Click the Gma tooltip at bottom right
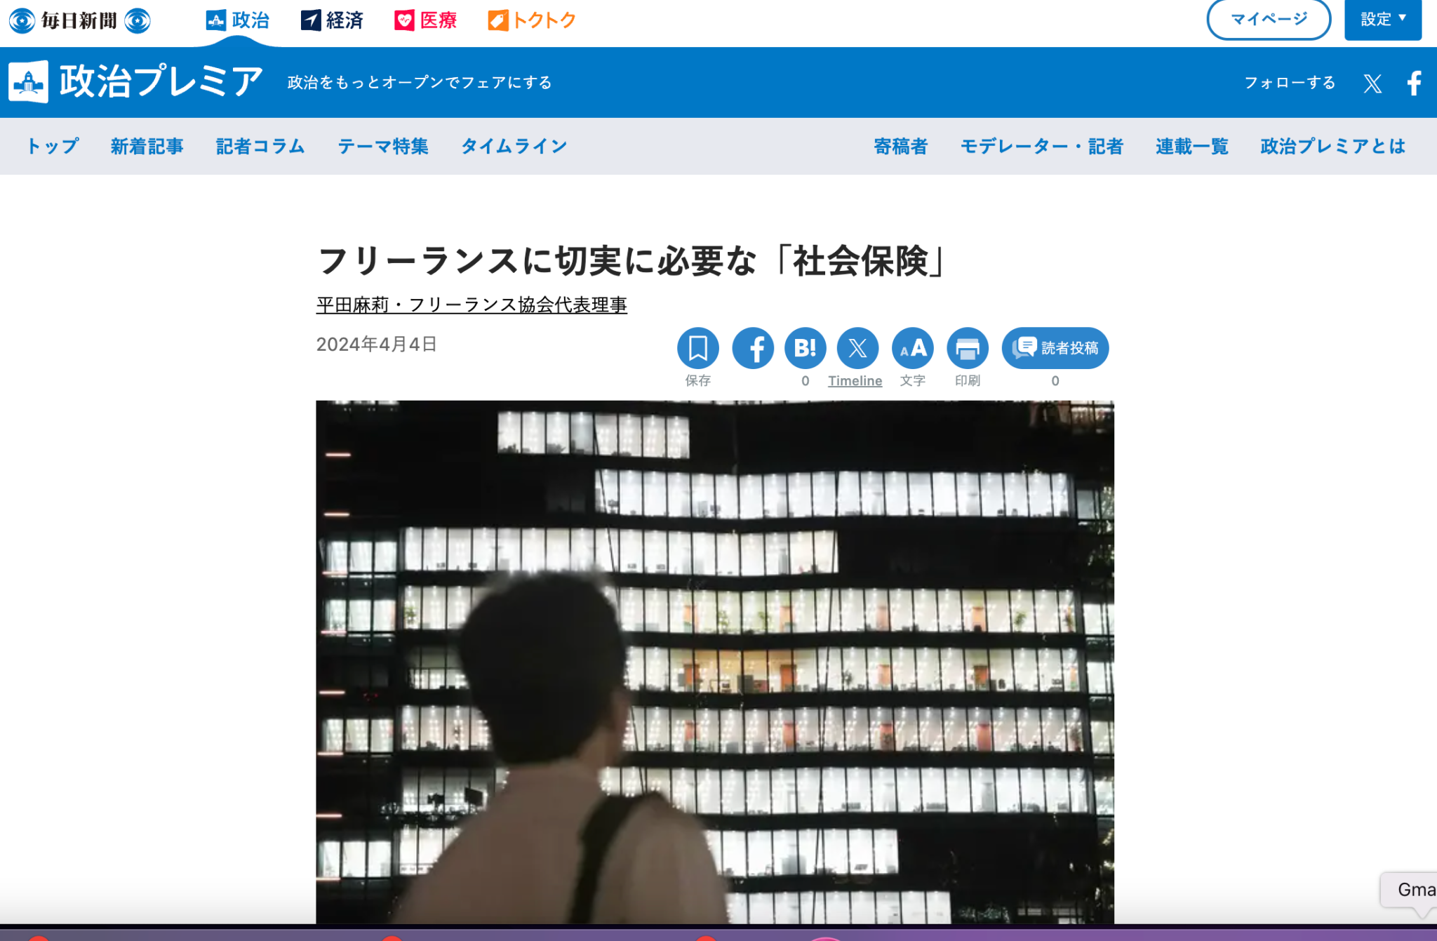This screenshot has height=941, width=1437. click(x=1409, y=890)
